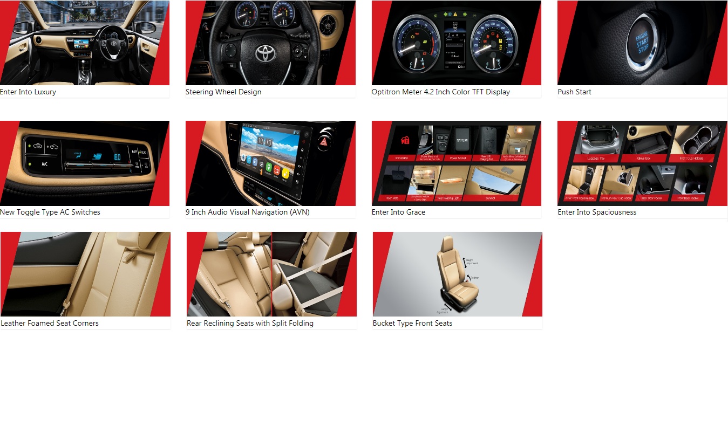Click the Toyota logo on steering wheel

click(x=266, y=52)
